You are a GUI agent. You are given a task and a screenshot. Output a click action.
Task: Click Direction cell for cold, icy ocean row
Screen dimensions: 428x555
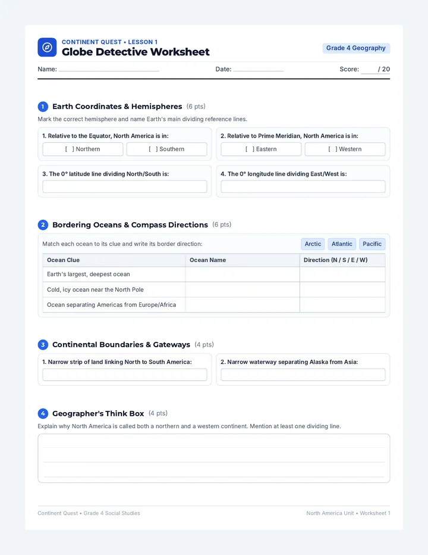[x=342, y=289]
